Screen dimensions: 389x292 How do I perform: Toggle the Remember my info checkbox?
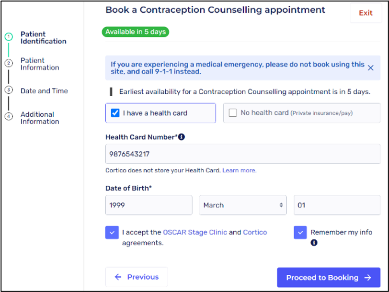click(300, 233)
